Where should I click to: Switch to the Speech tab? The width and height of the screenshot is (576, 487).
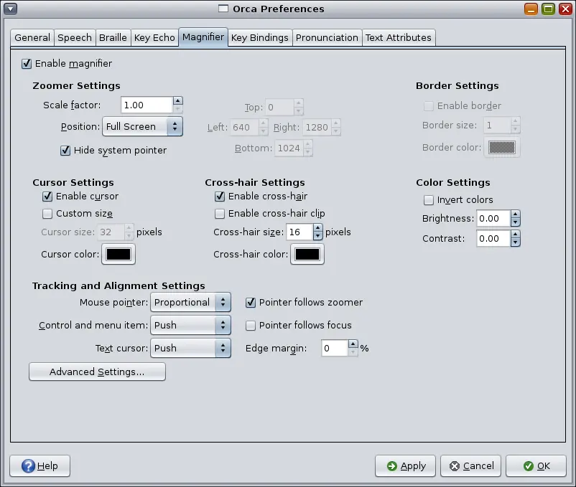[75, 38]
